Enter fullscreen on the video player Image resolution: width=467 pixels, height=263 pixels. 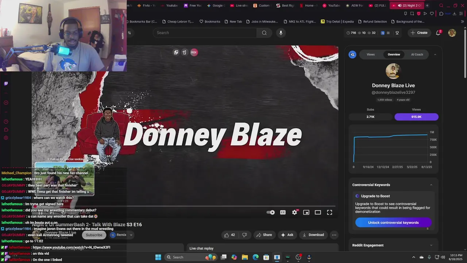pyautogui.click(x=329, y=212)
